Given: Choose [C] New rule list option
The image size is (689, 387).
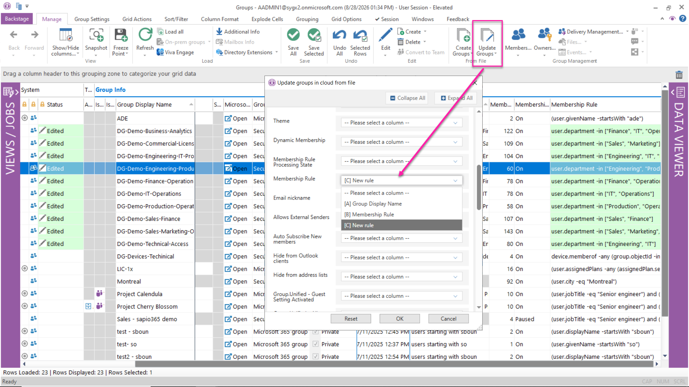Looking at the screenshot, I should point(401,225).
